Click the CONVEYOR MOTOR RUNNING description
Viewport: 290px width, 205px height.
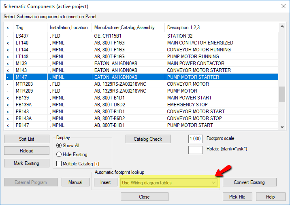click(x=199, y=50)
